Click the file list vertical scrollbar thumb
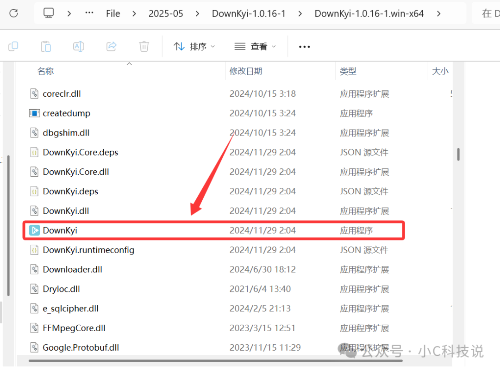The height and width of the screenshot is (371, 500). [x=458, y=154]
